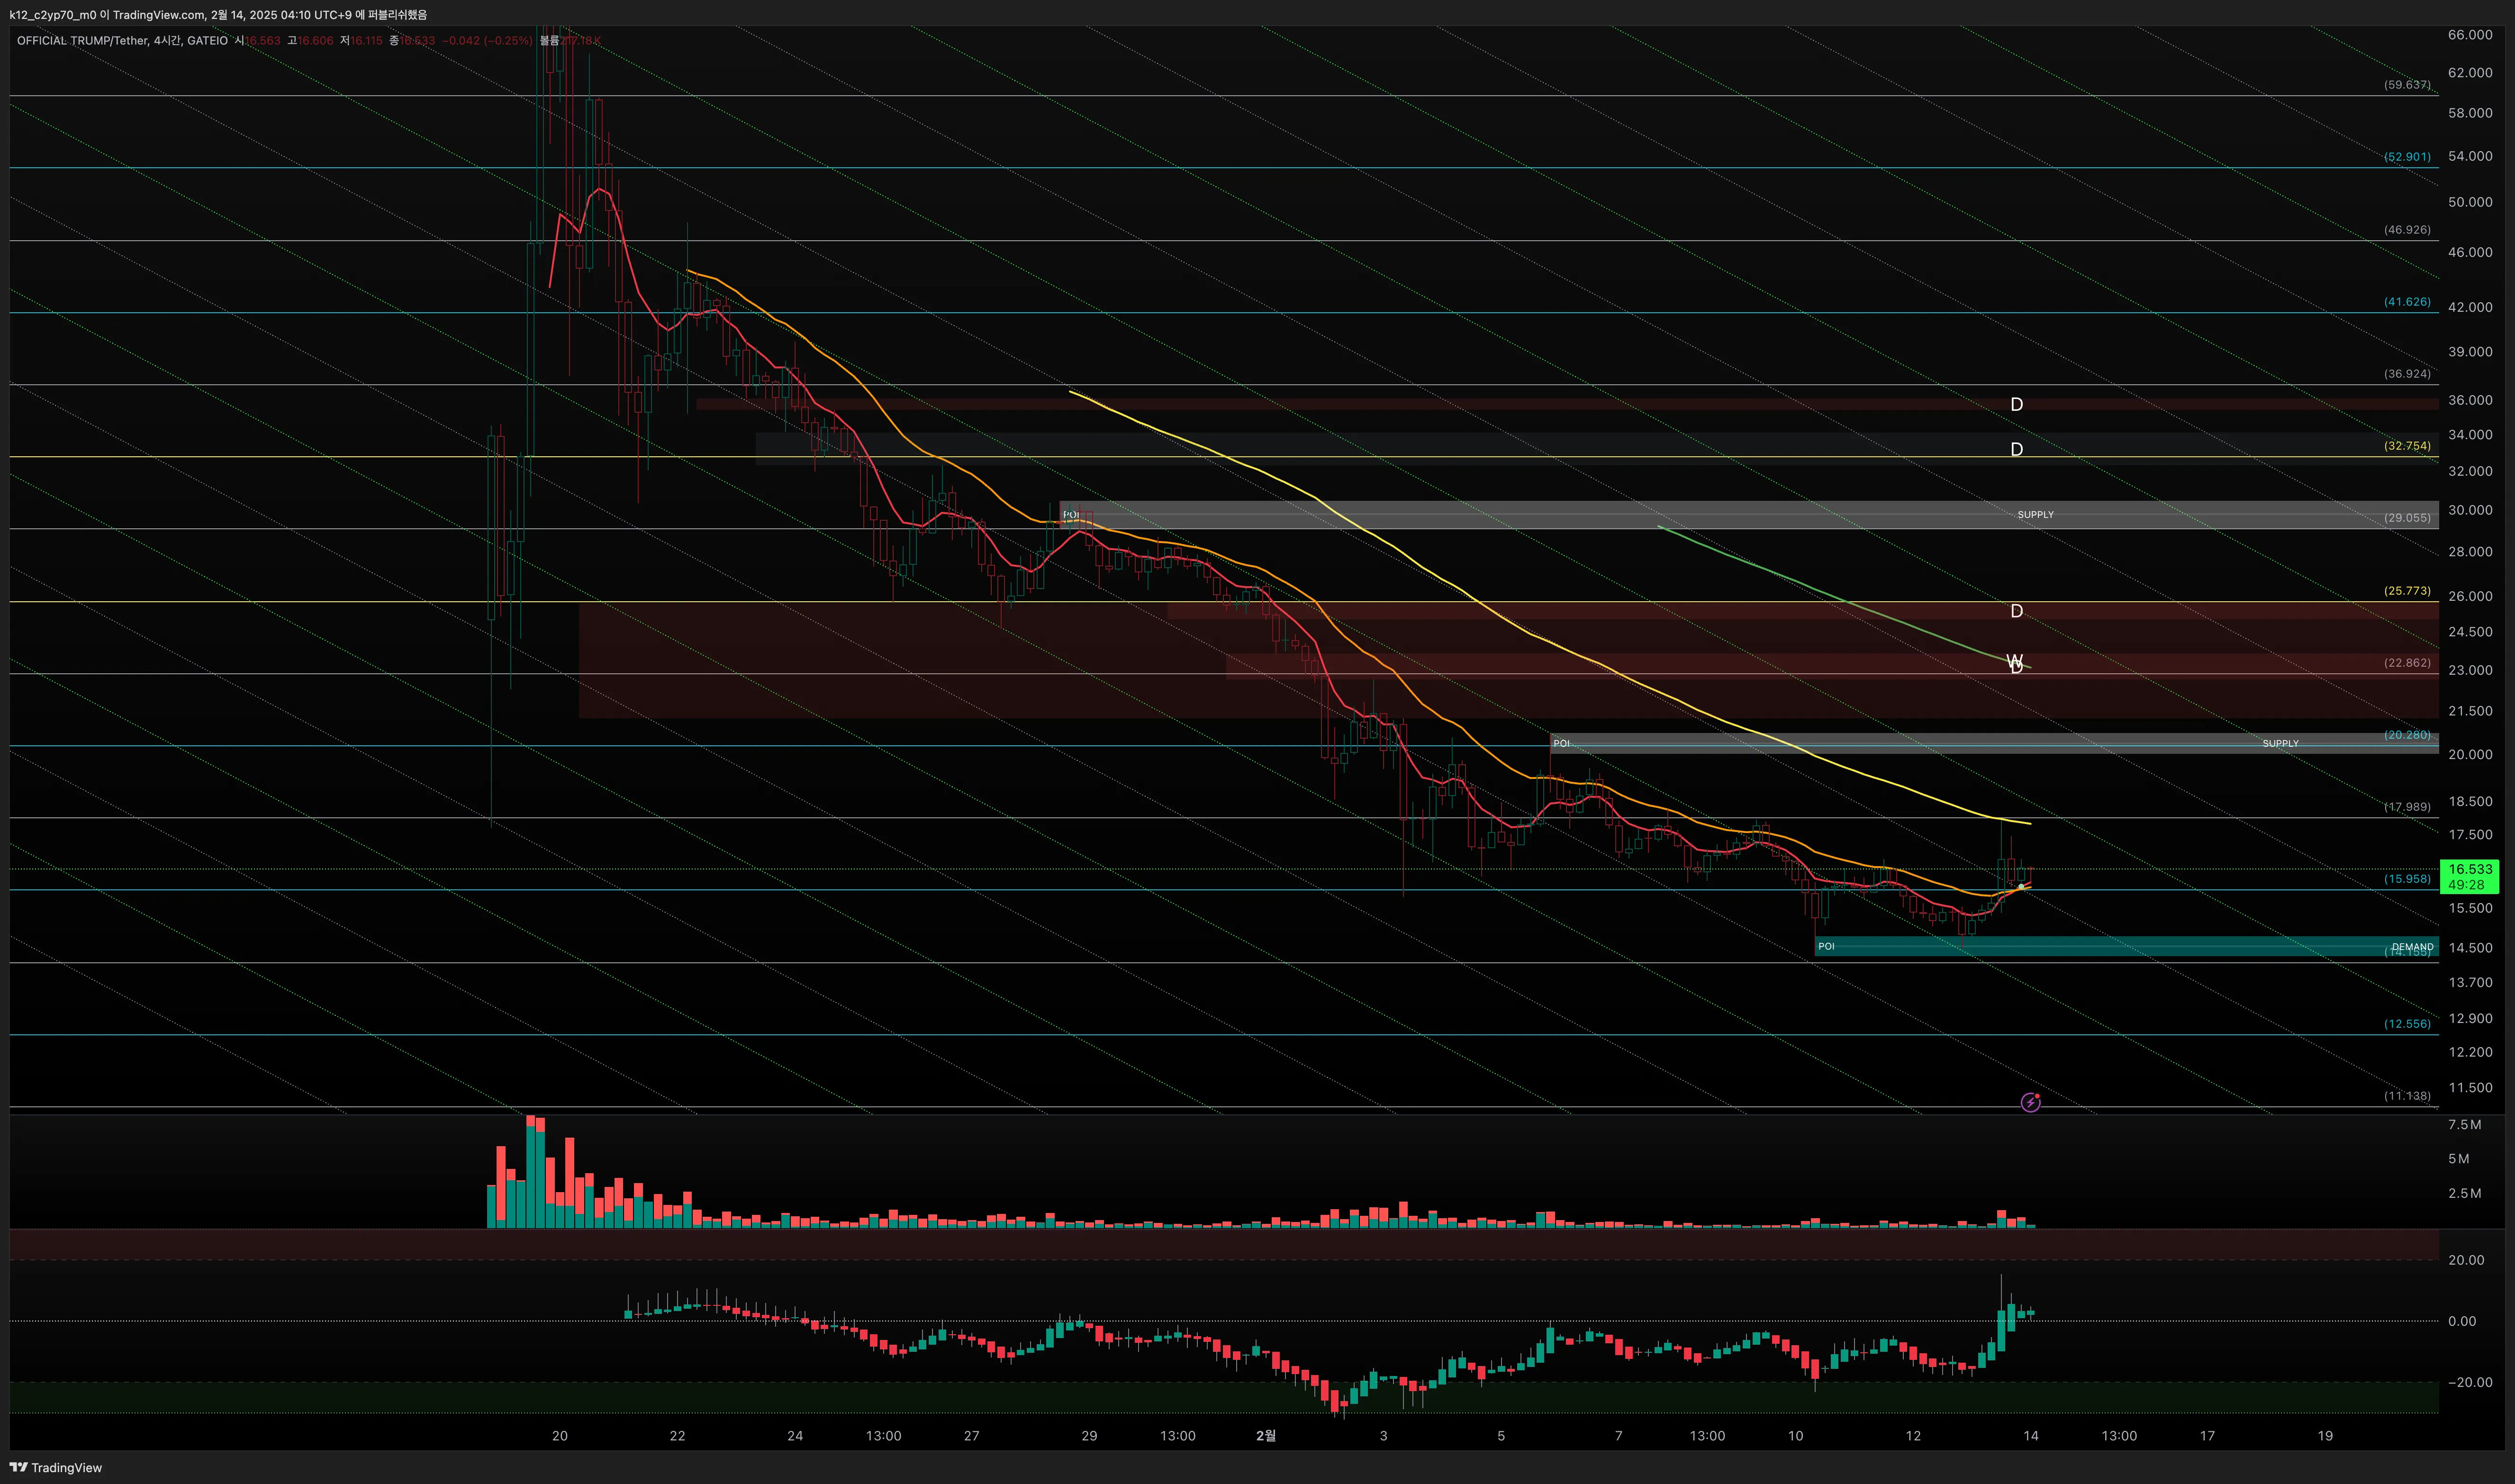Viewport: 2515px width, 1484px height.
Task: Click 39.000 on the price axis
Action: 2470,352
